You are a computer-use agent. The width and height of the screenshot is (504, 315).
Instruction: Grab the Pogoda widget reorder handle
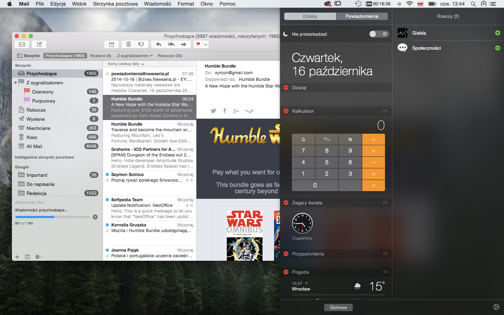point(385,272)
